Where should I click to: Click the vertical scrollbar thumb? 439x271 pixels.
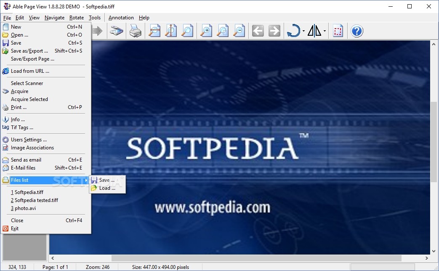[434, 142]
